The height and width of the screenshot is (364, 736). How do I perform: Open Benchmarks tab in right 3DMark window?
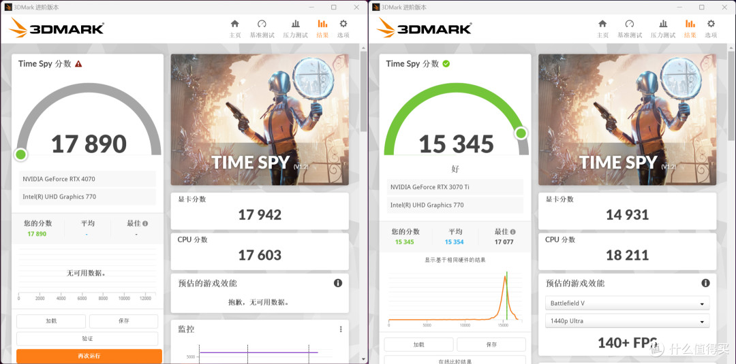630,29
